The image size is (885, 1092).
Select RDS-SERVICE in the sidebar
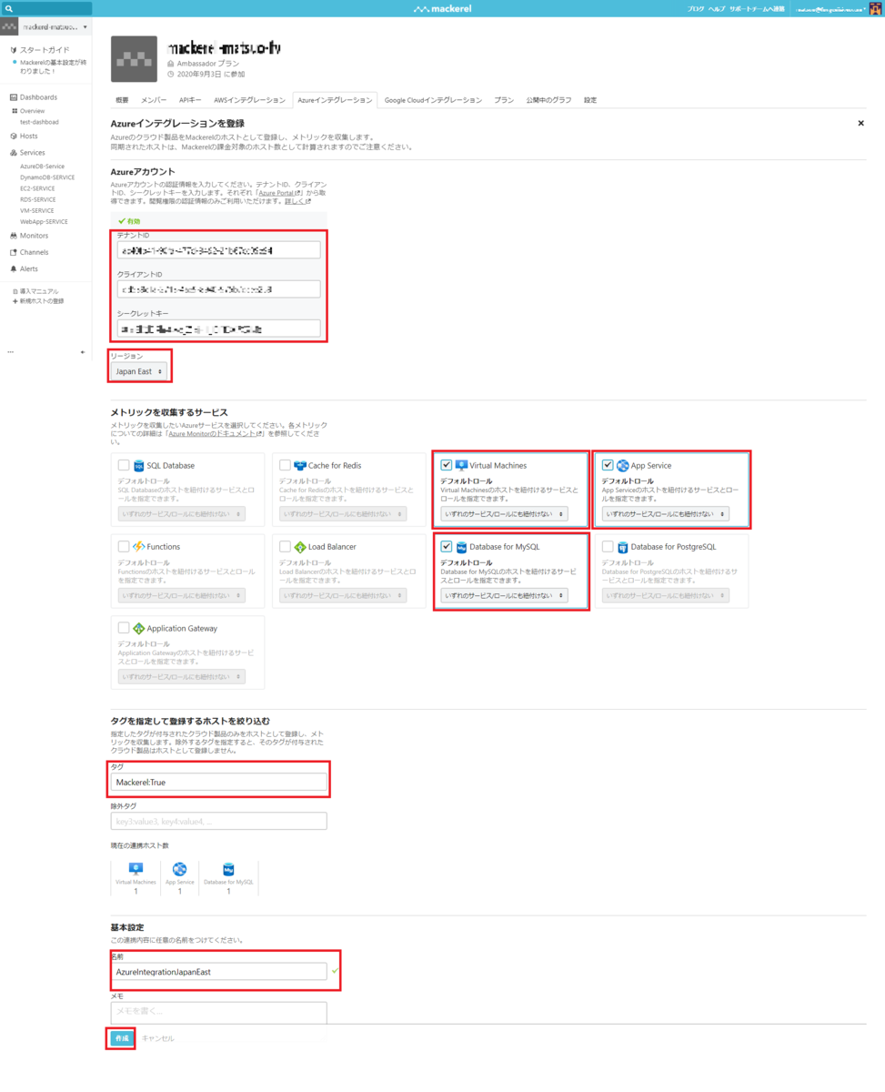coord(37,199)
